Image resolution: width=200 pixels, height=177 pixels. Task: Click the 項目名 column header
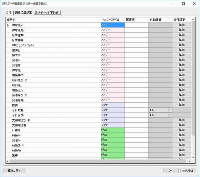(53, 20)
